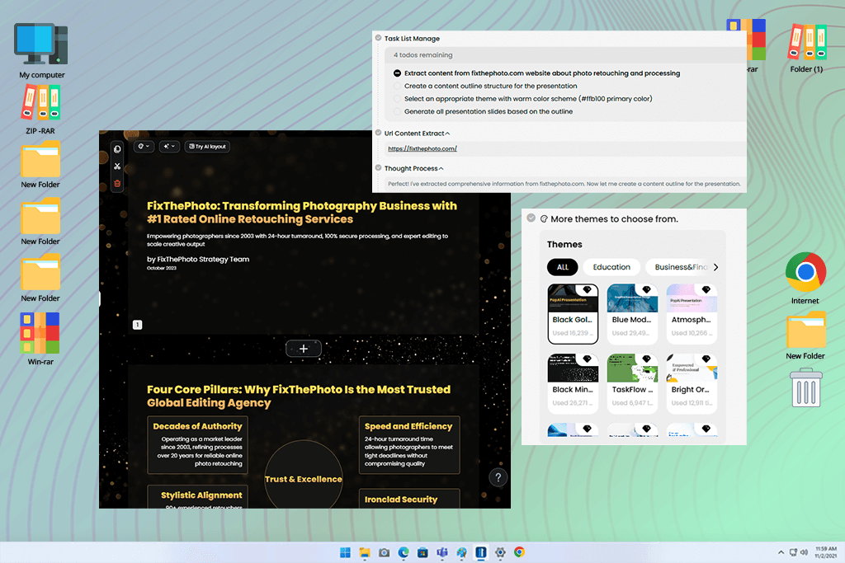
Task: Open File Explorer from the taskbar
Action: (365, 552)
